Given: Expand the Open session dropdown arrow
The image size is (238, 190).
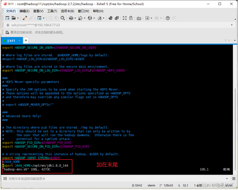Looking at the screenshot, I should click(18, 18).
